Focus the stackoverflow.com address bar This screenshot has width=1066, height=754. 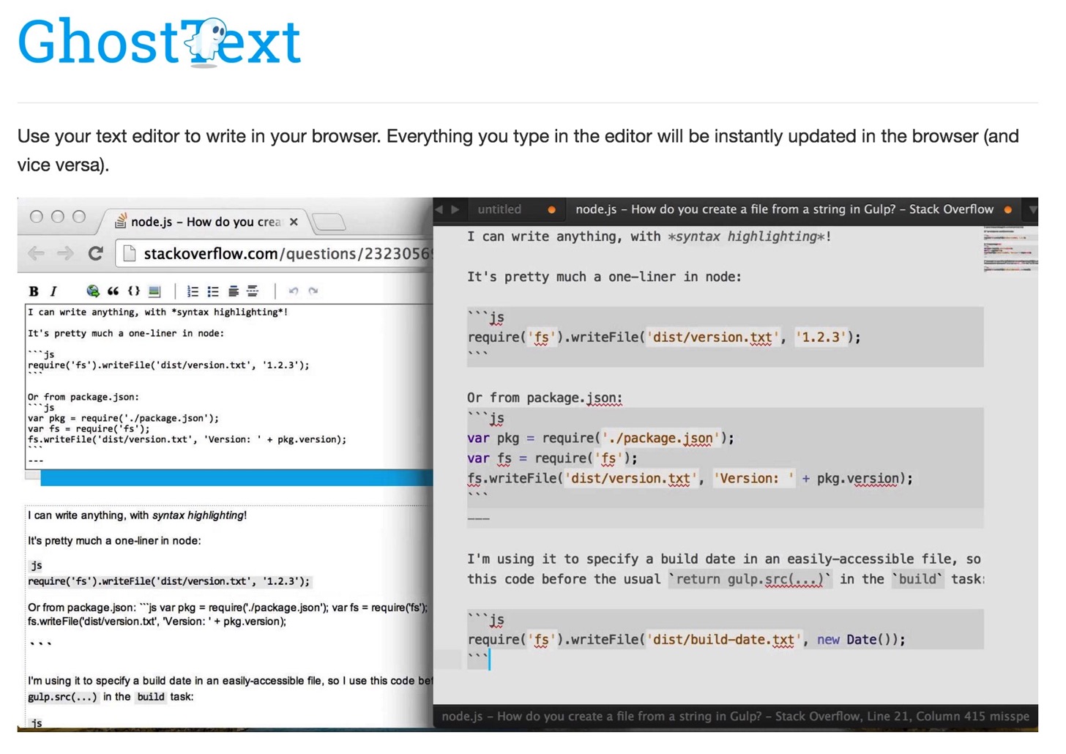[275, 254]
